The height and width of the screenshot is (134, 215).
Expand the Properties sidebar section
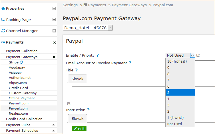pos(54,9)
